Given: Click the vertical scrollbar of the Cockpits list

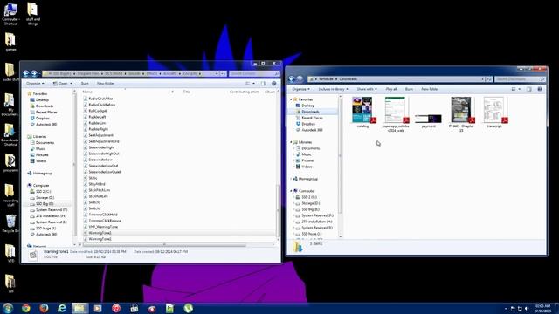Looking at the screenshot, I should coord(278,210).
